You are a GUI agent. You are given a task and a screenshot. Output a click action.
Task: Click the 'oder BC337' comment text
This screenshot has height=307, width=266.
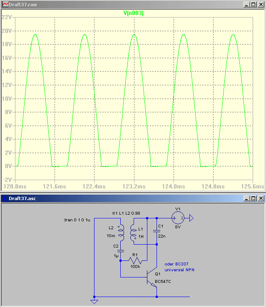(x=176, y=264)
